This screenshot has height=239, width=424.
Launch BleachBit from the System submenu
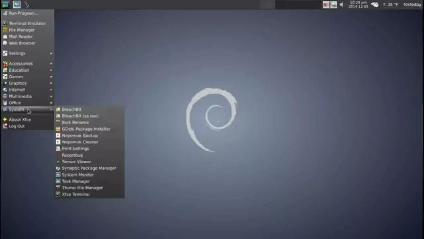tap(89, 109)
